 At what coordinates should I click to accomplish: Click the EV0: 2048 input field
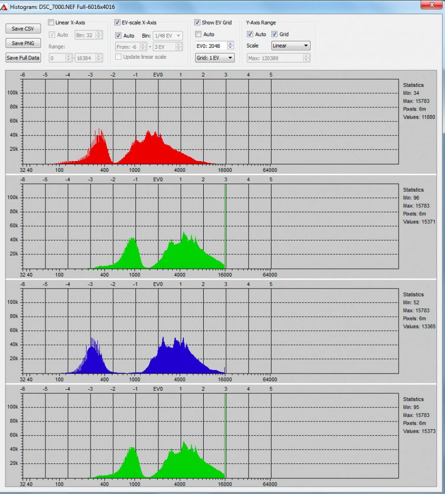pyautogui.click(x=211, y=46)
